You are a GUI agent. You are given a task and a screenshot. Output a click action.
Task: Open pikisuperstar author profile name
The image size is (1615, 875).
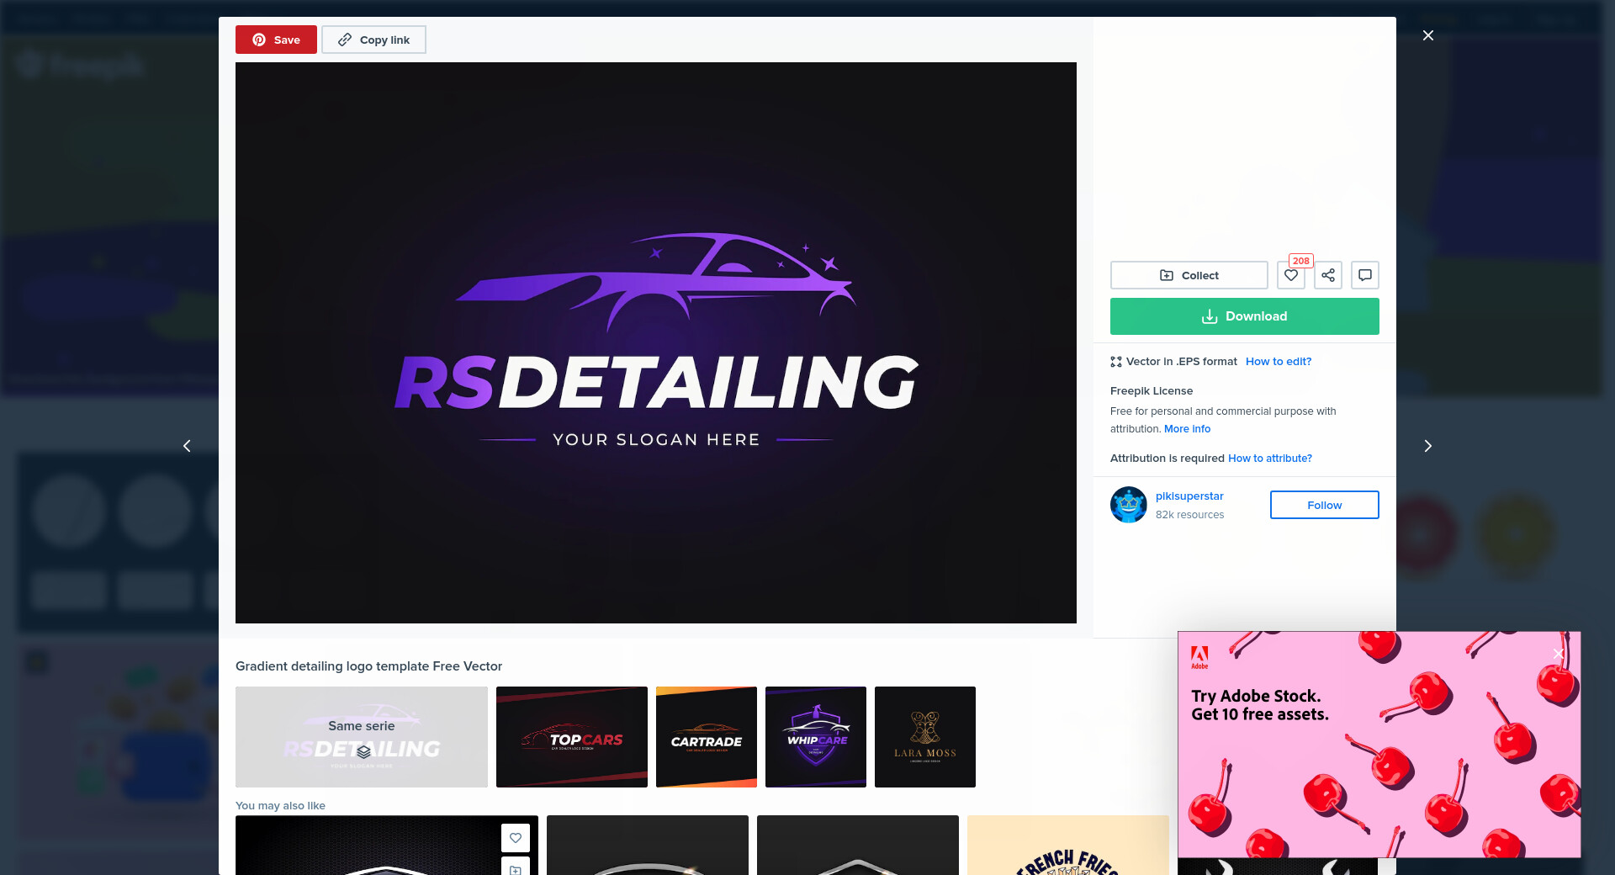pyautogui.click(x=1189, y=496)
